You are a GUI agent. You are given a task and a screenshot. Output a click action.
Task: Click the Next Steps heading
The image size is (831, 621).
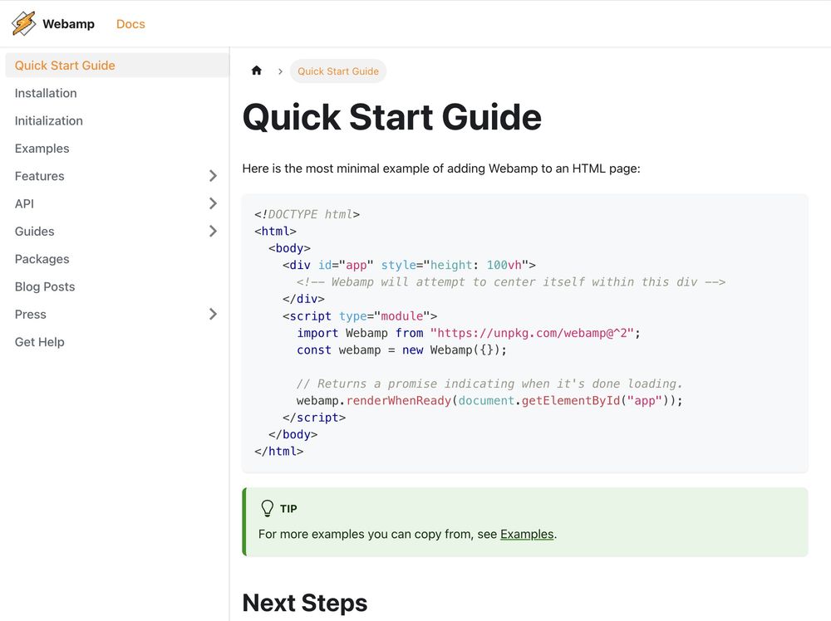click(x=305, y=603)
